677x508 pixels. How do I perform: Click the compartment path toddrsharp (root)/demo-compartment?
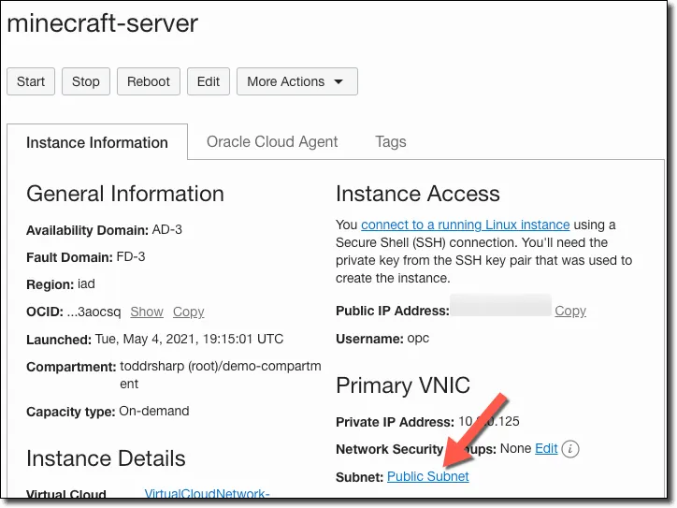click(221, 374)
